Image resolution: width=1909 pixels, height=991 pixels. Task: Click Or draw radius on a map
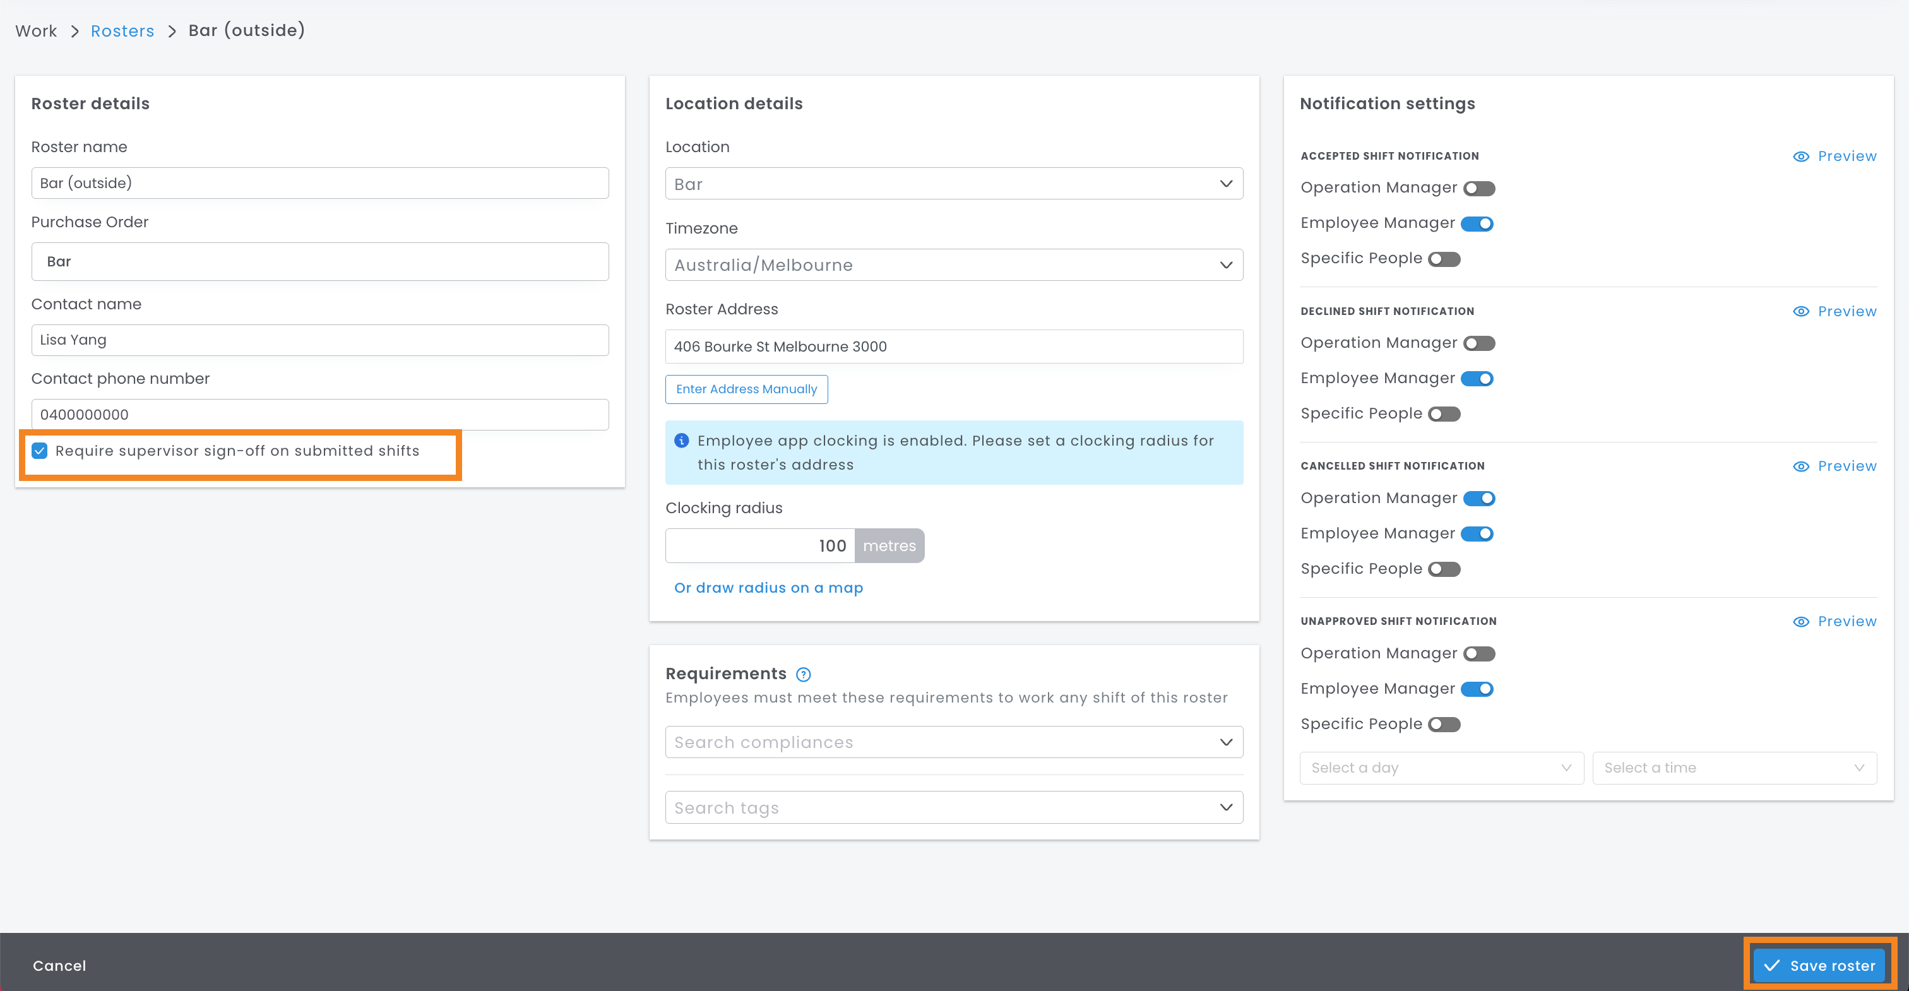(x=768, y=588)
